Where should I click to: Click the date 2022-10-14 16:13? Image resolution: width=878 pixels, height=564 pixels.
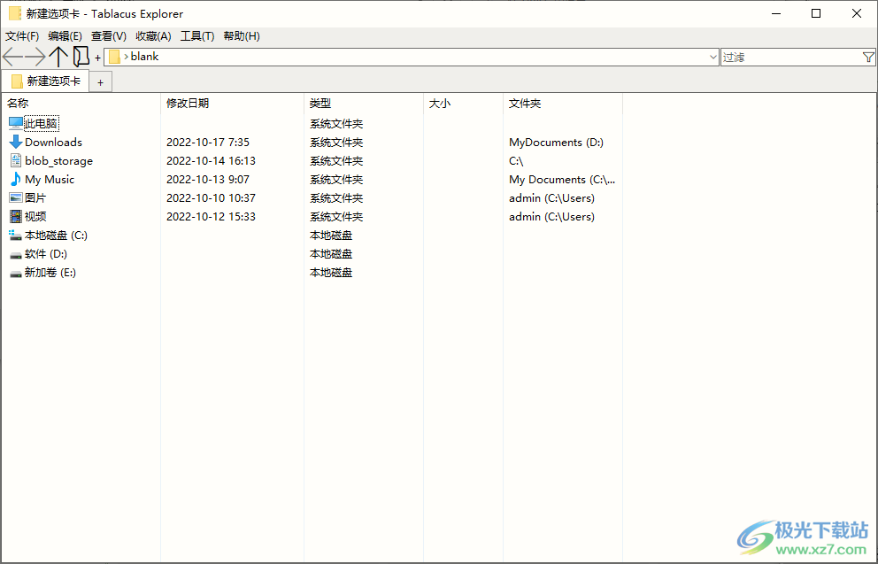coord(212,161)
